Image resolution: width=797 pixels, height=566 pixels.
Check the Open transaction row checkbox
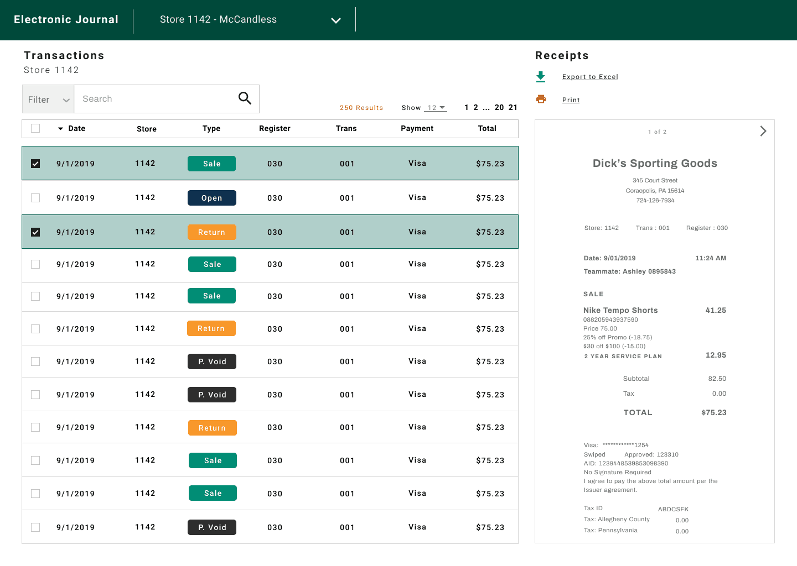(x=35, y=198)
